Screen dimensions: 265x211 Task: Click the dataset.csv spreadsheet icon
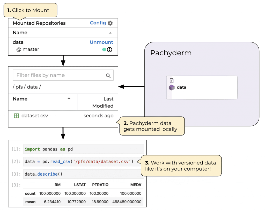click(x=16, y=116)
